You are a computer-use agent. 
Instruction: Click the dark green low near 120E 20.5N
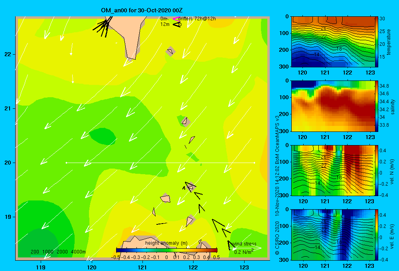[103, 137]
